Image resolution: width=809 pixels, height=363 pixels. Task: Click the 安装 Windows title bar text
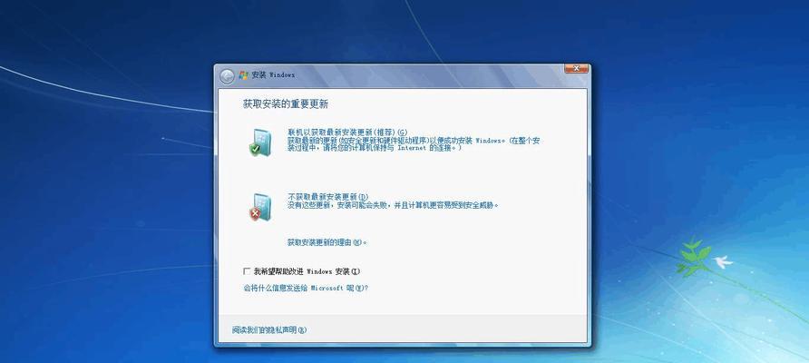click(275, 75)
